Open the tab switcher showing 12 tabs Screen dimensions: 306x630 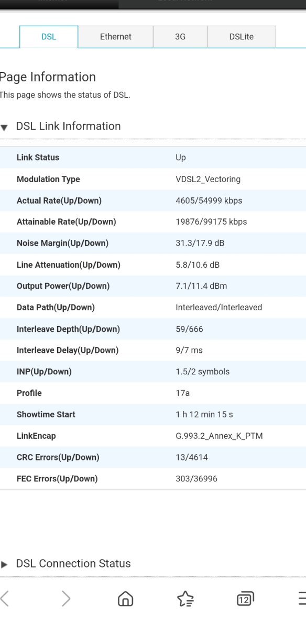245,598
